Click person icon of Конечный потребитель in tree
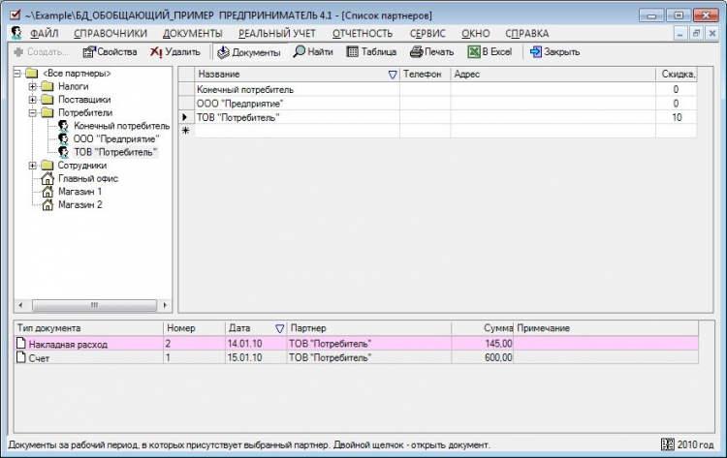Screen dimensions: 727x458 point(64,126)
